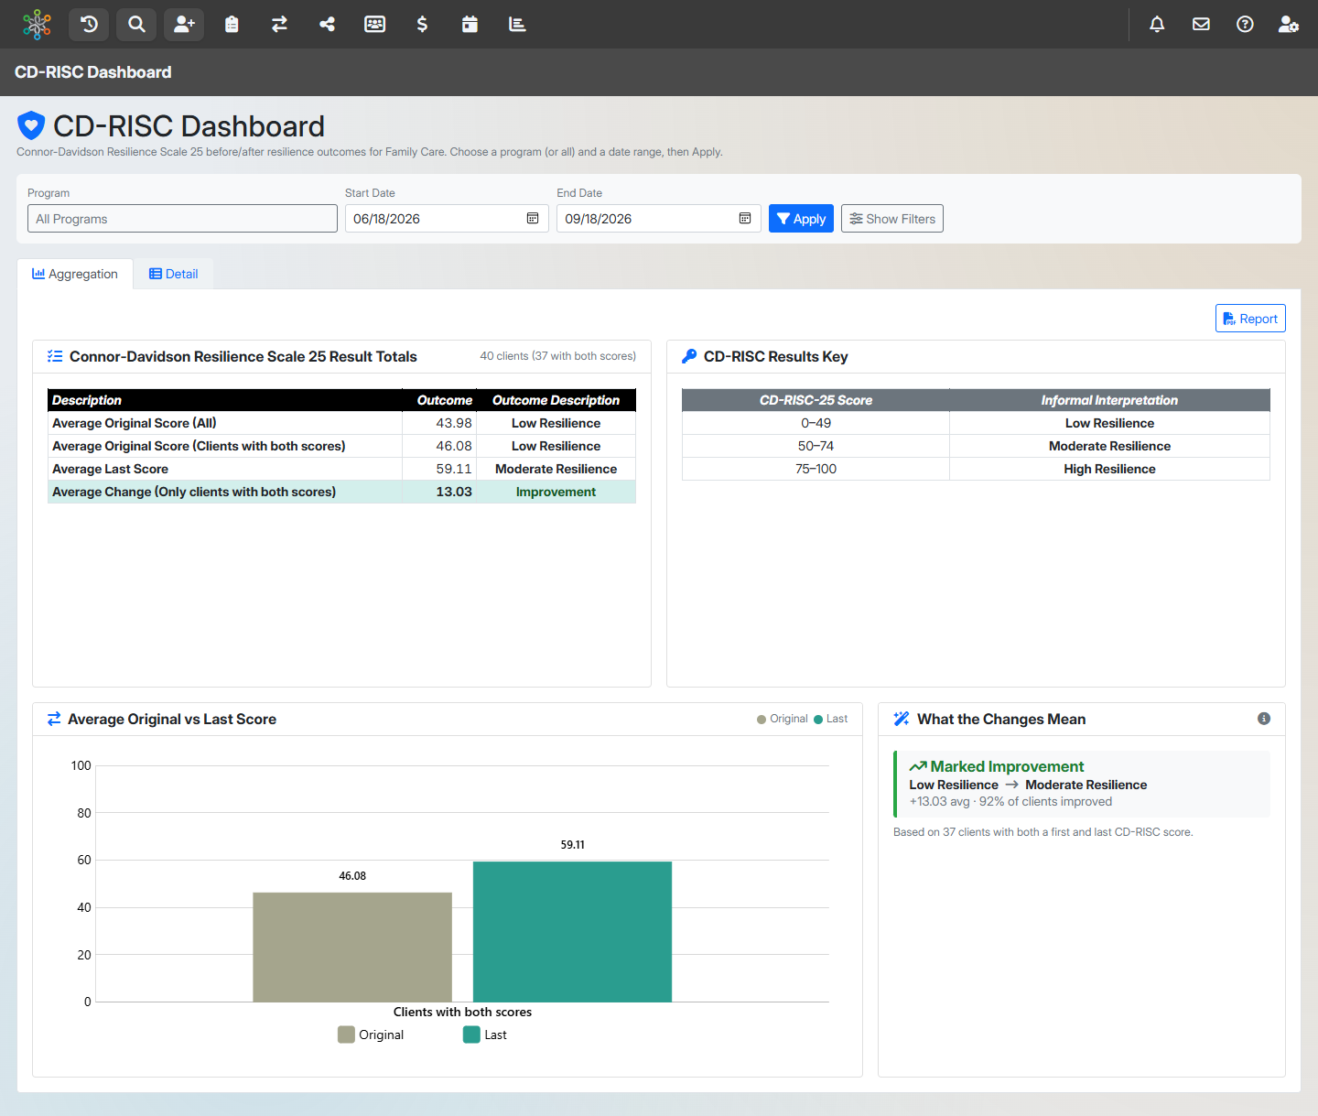The height and width of the screenshot is (1116, 1318).
Task: Open the notifications bell
Action: point(1157,25)
